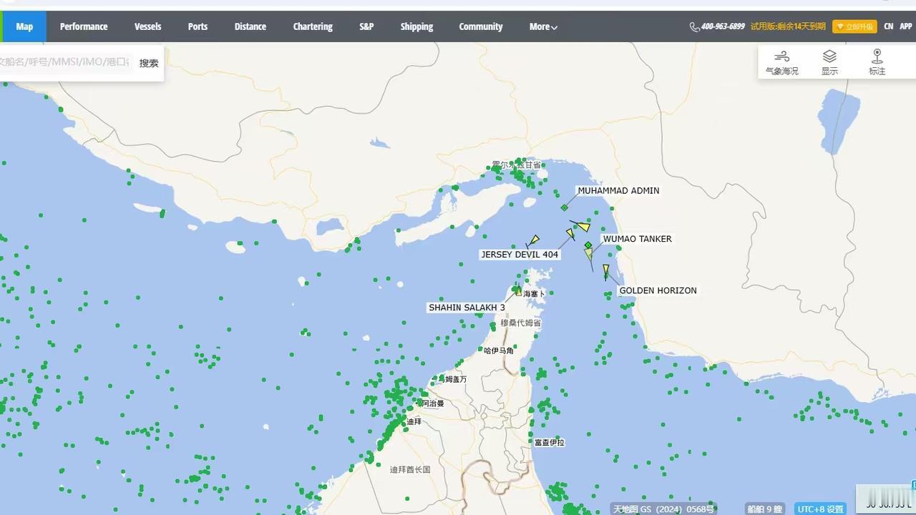Screen dimensions: 916x515
Task: Open the Shipping menu
Action: 416,26
